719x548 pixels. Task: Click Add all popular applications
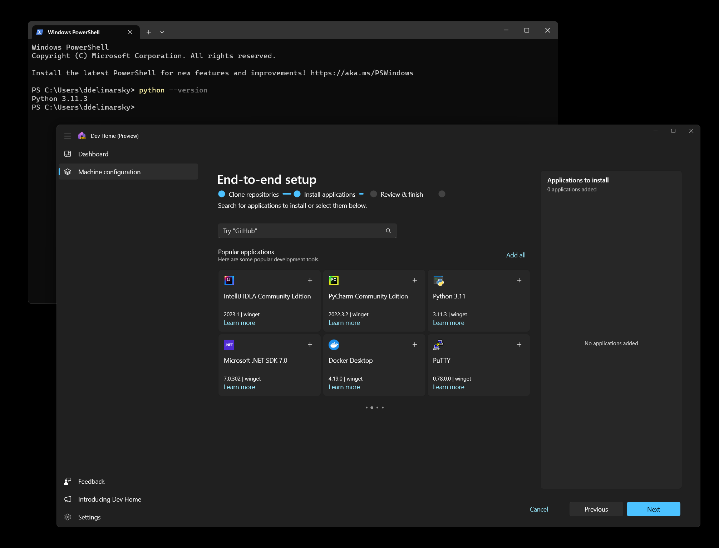[516, 255]
